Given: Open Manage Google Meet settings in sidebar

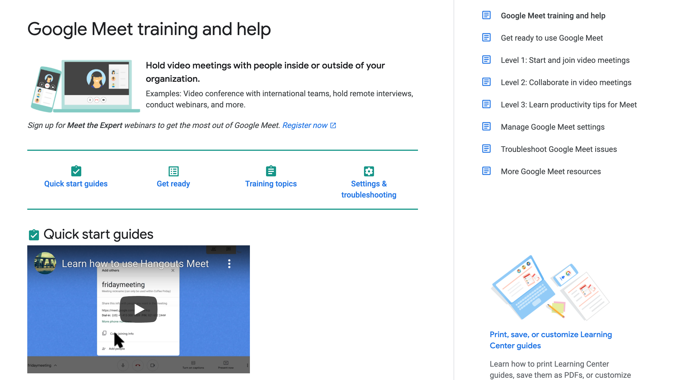Looking at the screenshot, I should pos(553,127).
